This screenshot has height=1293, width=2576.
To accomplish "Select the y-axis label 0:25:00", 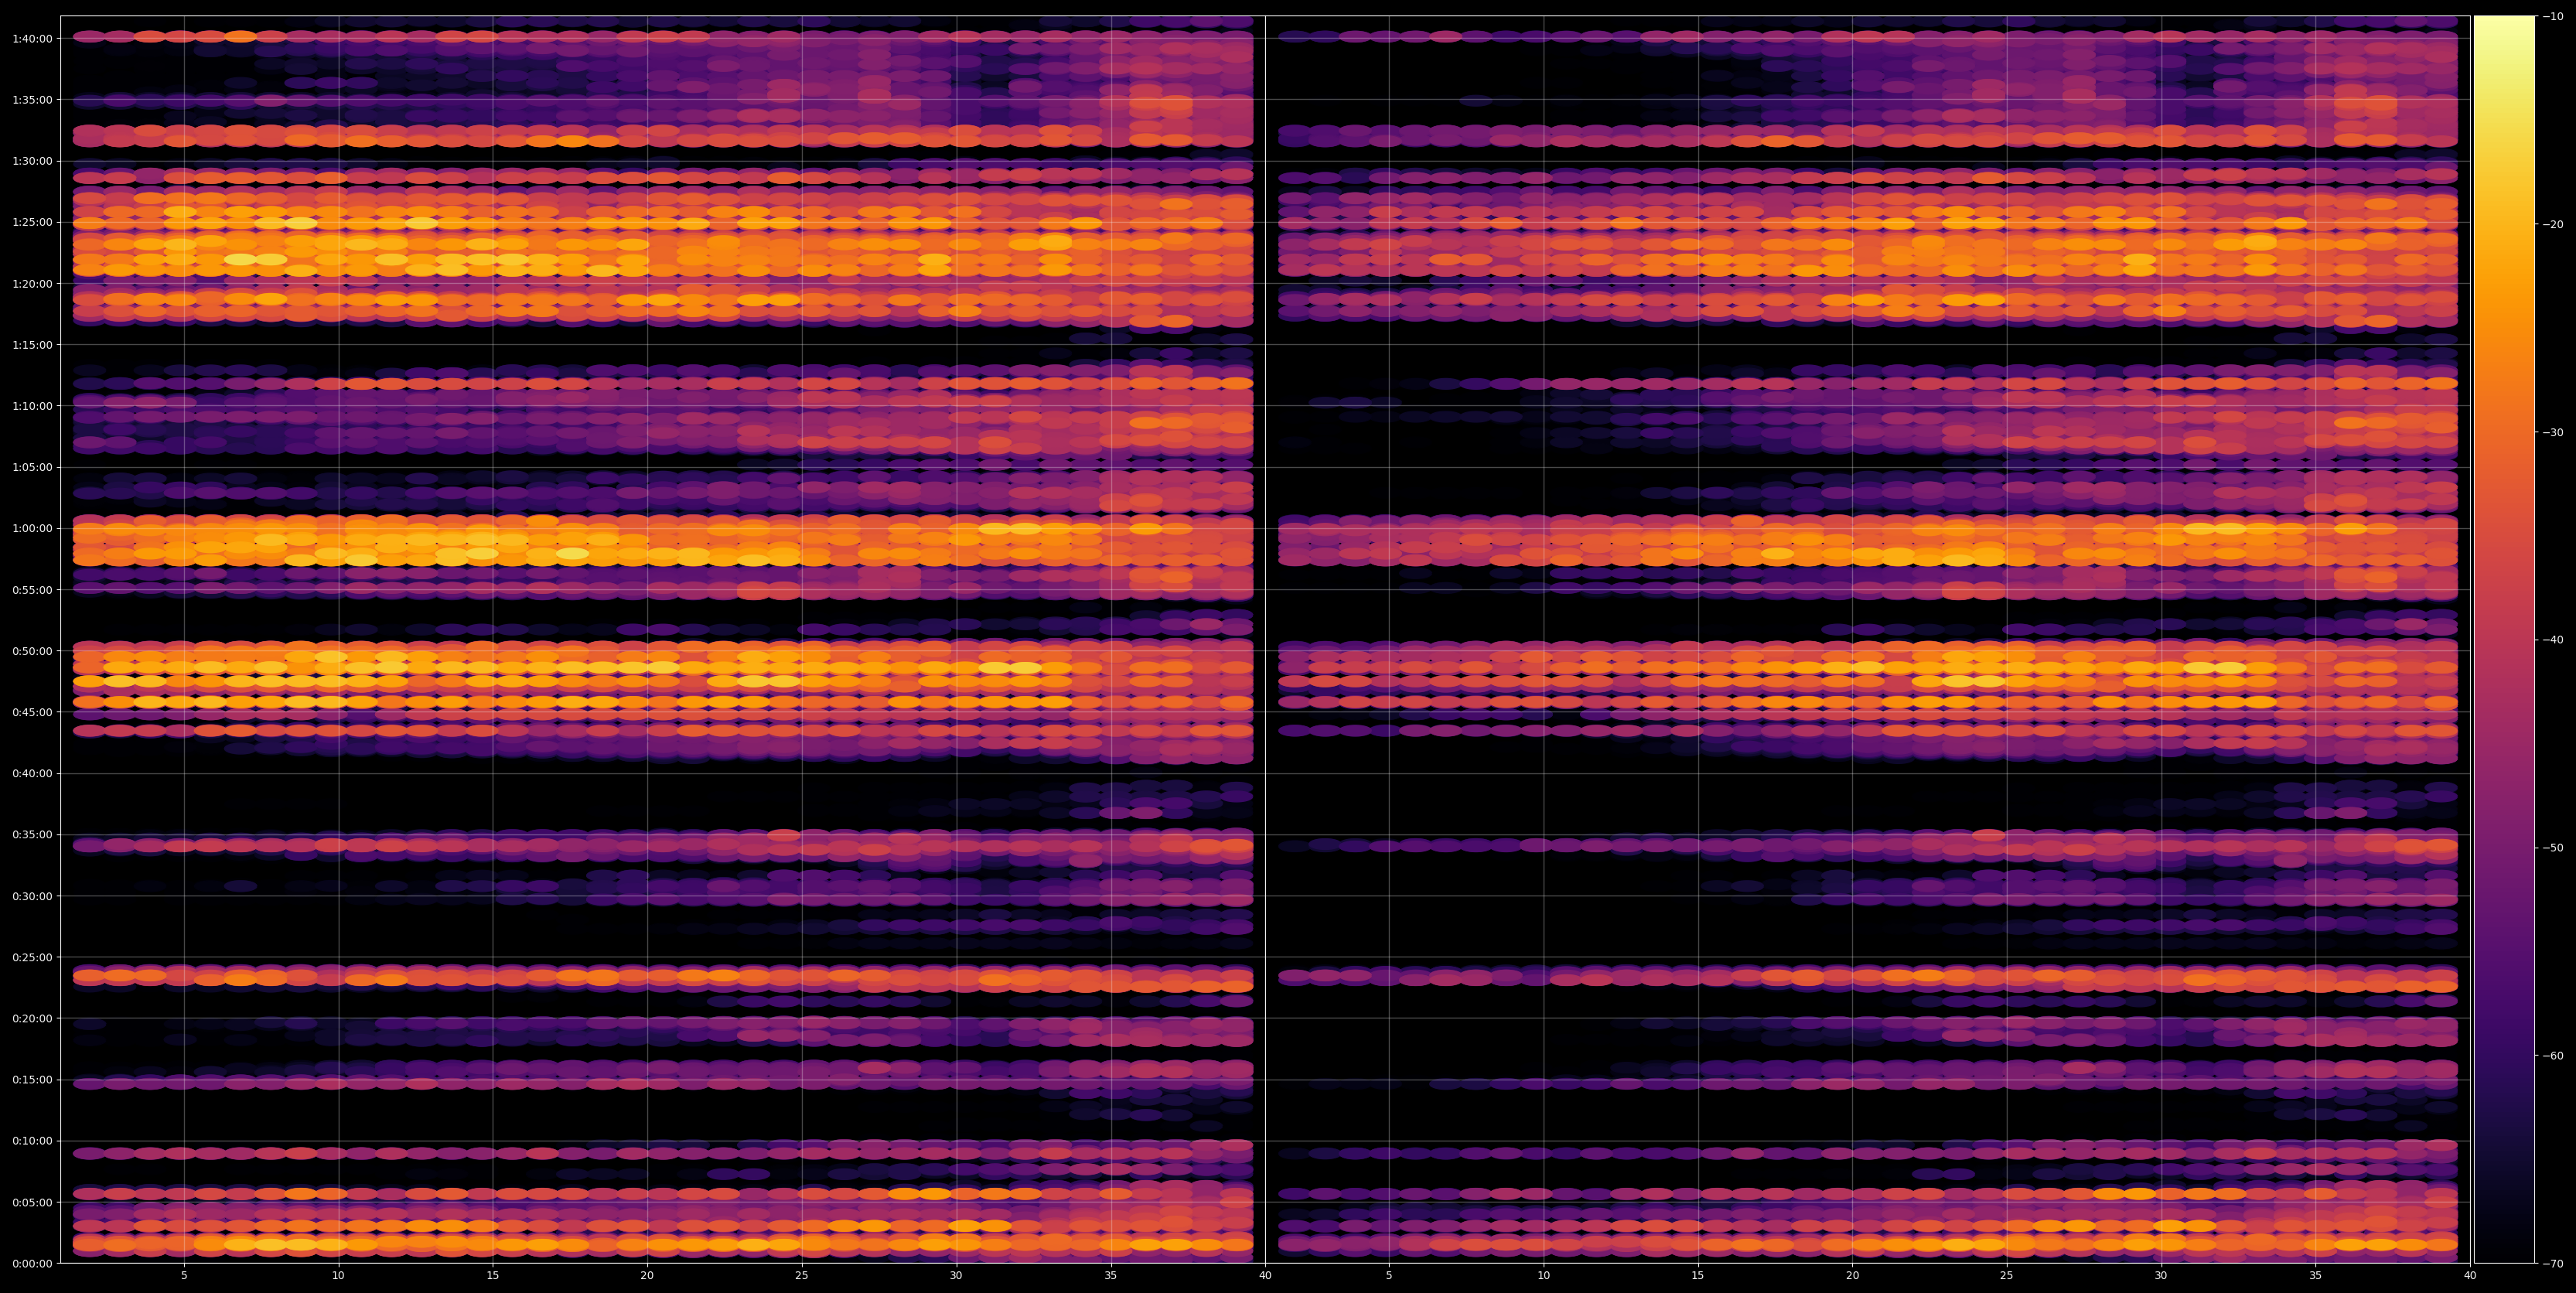I will coord(32,957).
